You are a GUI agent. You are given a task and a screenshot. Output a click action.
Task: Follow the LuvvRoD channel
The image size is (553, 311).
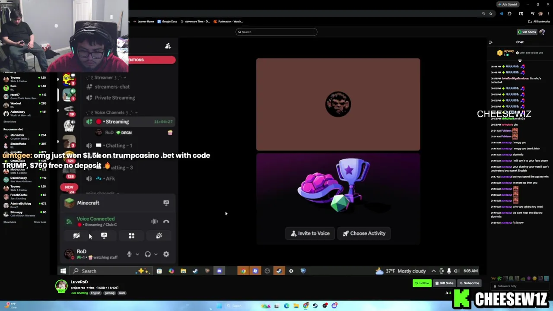(x=422, y=283)
